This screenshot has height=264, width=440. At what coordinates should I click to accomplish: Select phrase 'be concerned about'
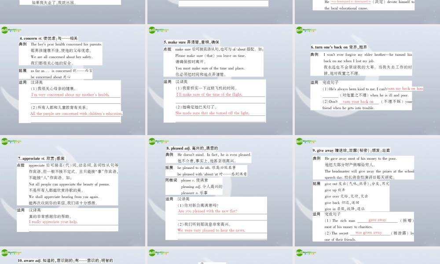46,77
